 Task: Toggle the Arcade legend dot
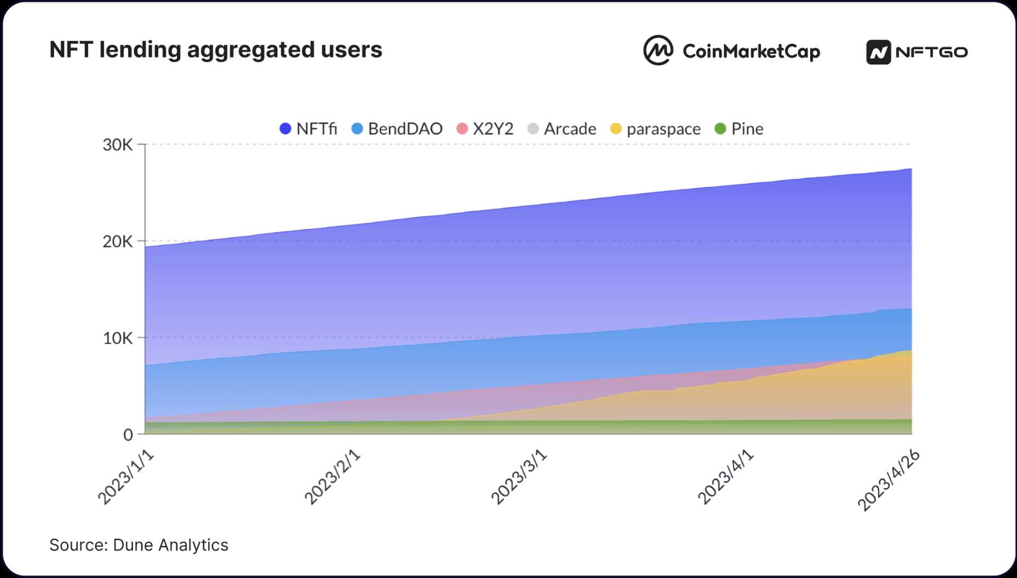[533, 129]
